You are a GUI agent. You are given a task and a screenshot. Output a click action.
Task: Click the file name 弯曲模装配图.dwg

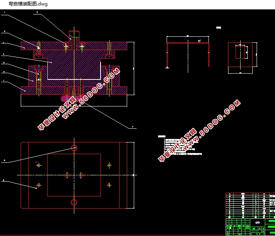(28, 4)
